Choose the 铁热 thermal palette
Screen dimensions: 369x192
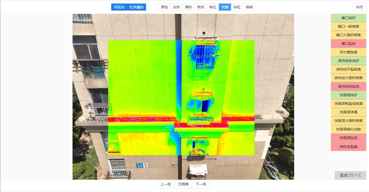[x=201, y=7]
